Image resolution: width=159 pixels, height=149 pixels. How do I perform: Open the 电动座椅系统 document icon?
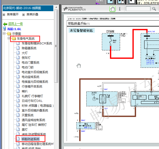click(18, 77)
